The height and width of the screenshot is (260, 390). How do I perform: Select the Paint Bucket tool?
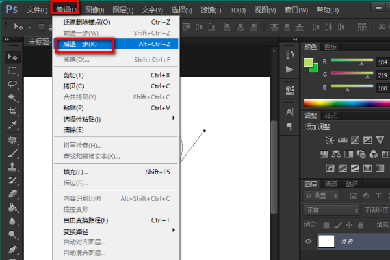click(12, 207)
